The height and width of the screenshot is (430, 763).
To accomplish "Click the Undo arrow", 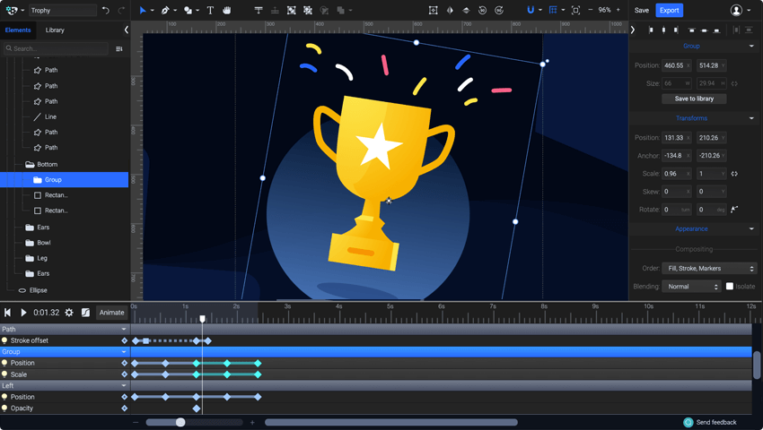I will [106, 10].
